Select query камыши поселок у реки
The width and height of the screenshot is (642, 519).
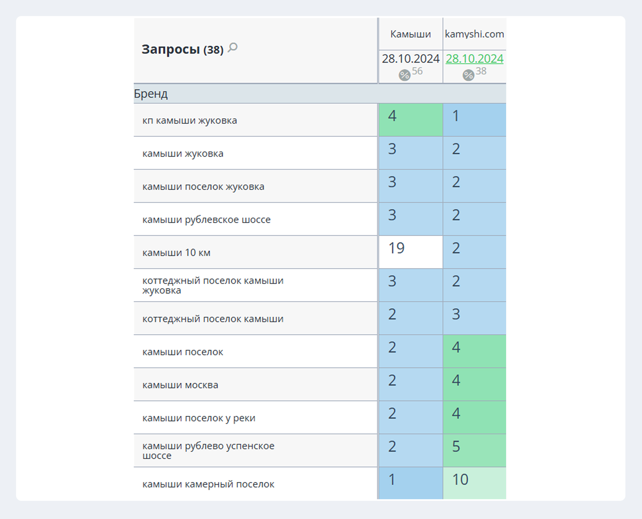click(x=199, y=418)
